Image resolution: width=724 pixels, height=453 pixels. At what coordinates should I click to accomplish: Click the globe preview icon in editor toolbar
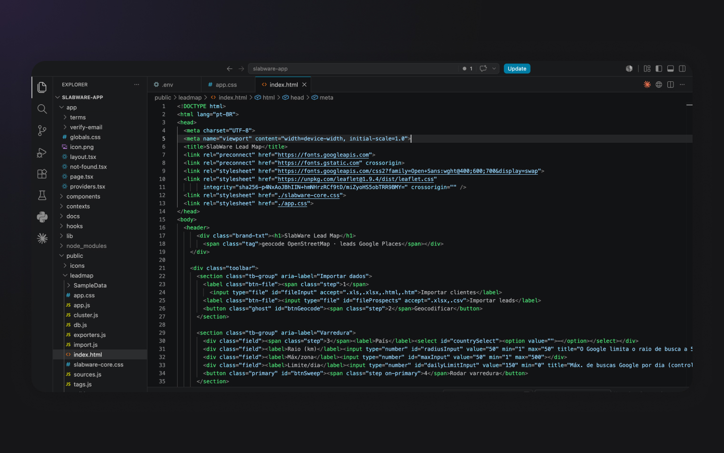tap(659, 85)
